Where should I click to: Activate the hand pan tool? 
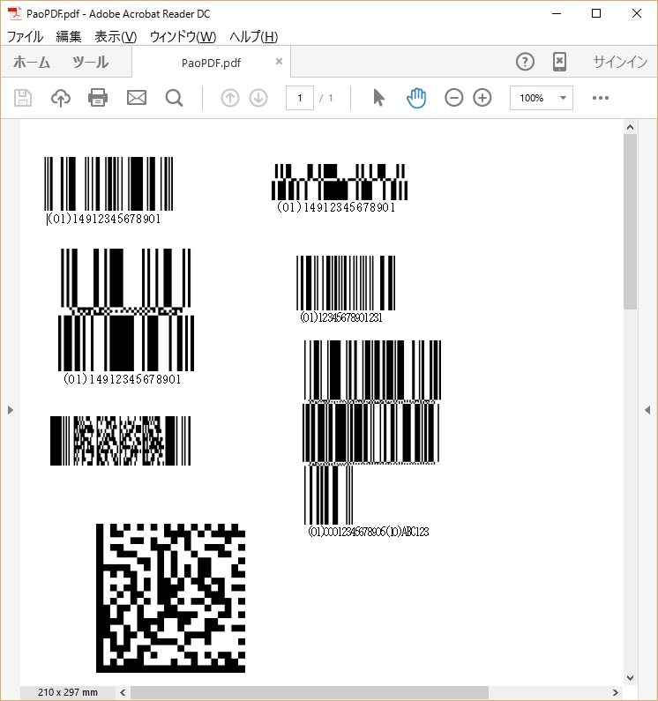(x=416, y=98)
